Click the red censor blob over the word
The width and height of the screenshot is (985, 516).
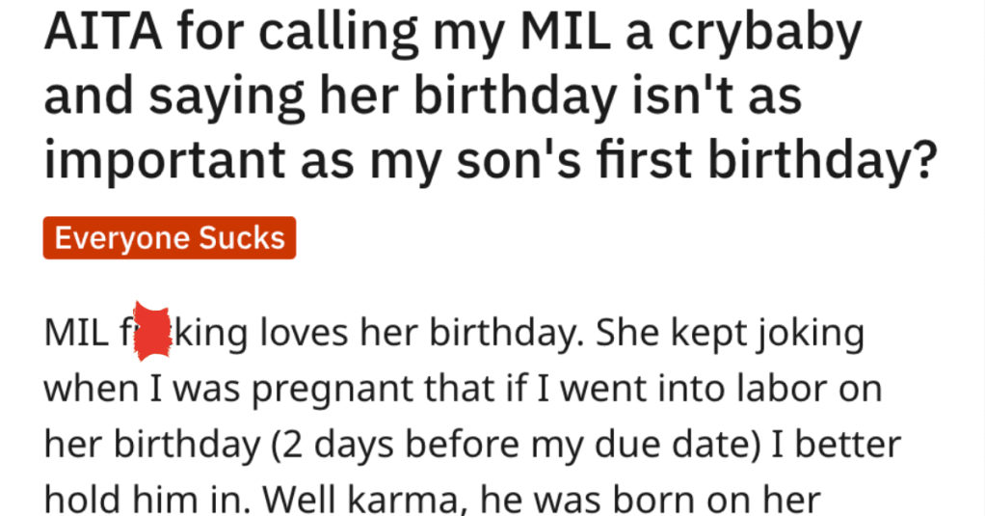152,331
